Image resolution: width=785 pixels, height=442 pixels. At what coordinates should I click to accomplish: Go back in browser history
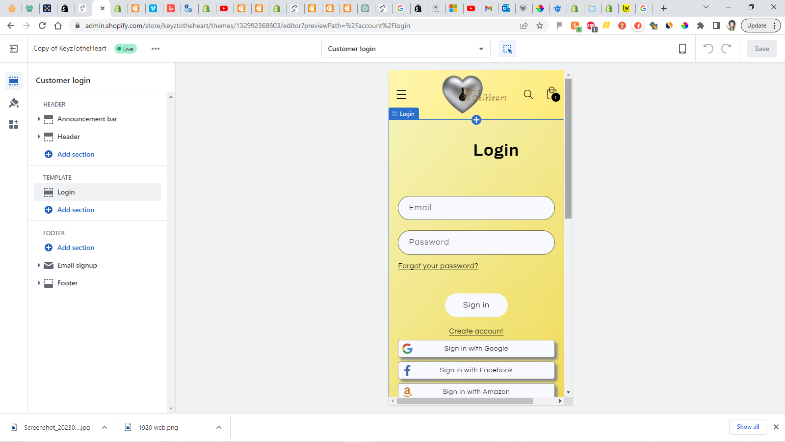pyautogui.click(x=11, y=26)
